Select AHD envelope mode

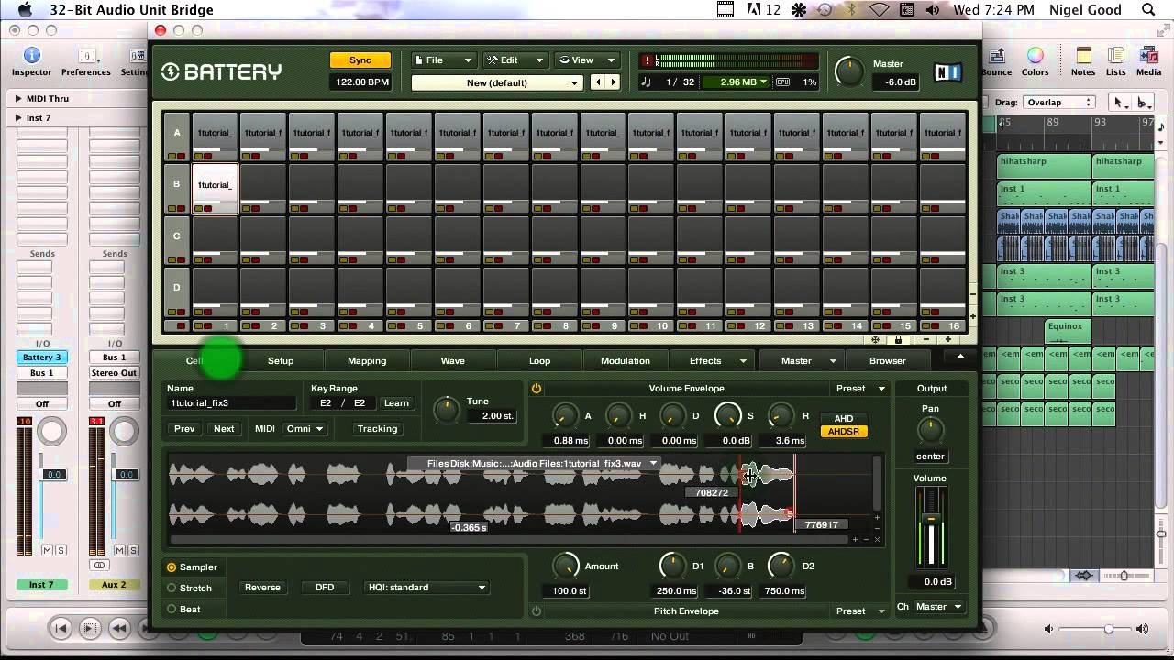tap(844, 419)
